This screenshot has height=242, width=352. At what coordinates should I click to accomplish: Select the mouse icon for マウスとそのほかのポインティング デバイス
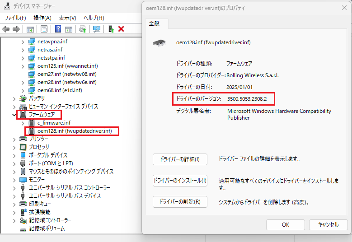(23, 172)
